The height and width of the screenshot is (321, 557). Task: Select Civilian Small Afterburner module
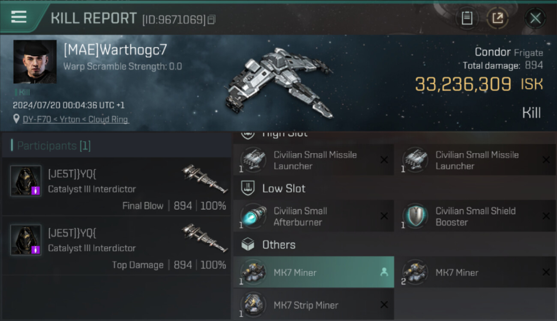pos(313,216)
